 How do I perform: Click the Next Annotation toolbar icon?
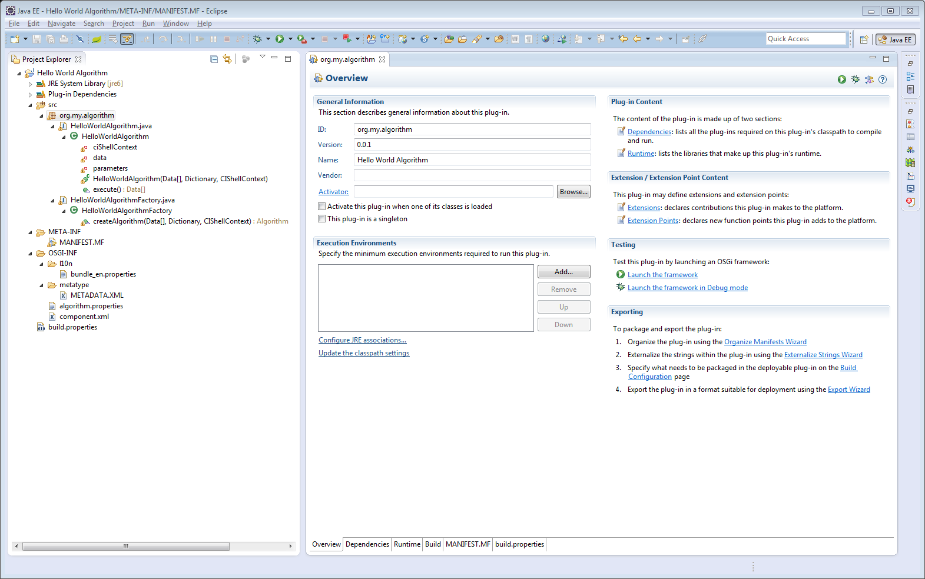(578, 39)
